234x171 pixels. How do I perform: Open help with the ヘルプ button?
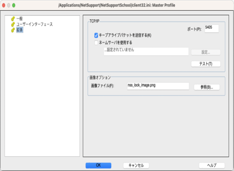click(212, 165)
